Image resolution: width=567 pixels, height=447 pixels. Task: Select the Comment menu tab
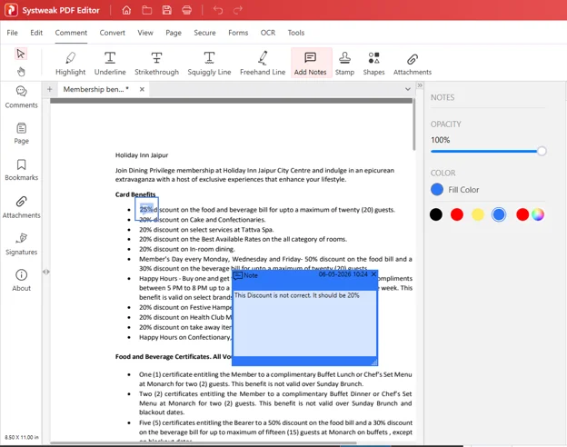(71, 33)
